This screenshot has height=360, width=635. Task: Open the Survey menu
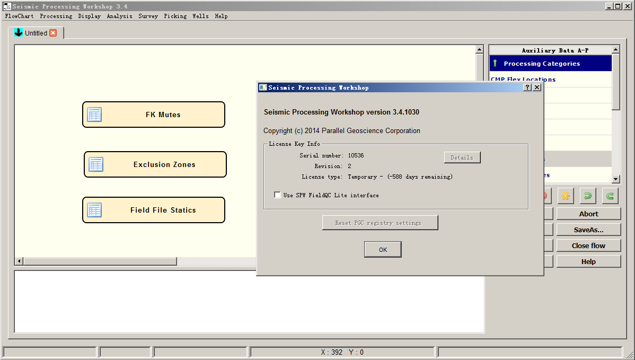click(148, 16)
